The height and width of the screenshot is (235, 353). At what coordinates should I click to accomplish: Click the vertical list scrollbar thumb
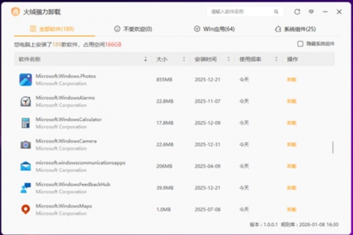click(x=333, y=147)
